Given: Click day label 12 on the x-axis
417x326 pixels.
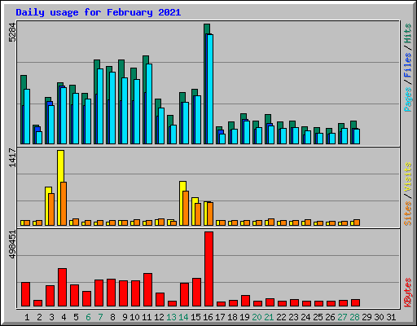Looking at the screenshot, I should tap(159, 317).
